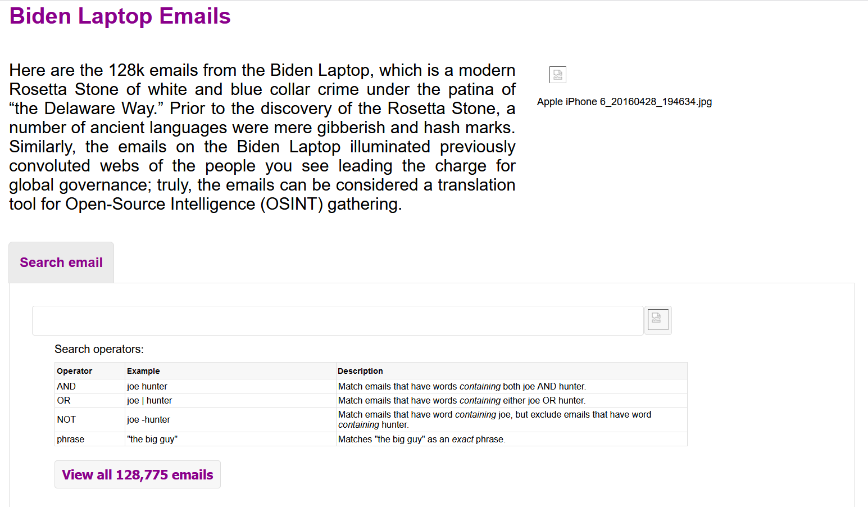868x507 pixels.
Task: Focus the email search text box
Action: 338,320
